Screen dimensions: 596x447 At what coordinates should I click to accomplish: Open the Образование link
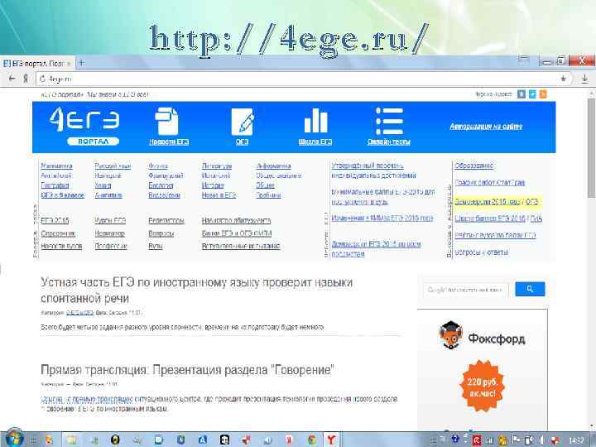[x=473, y=166]
